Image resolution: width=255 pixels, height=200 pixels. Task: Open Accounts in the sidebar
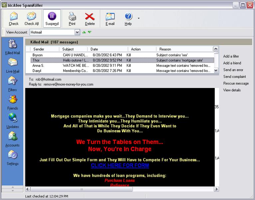[x=13, y=139]
